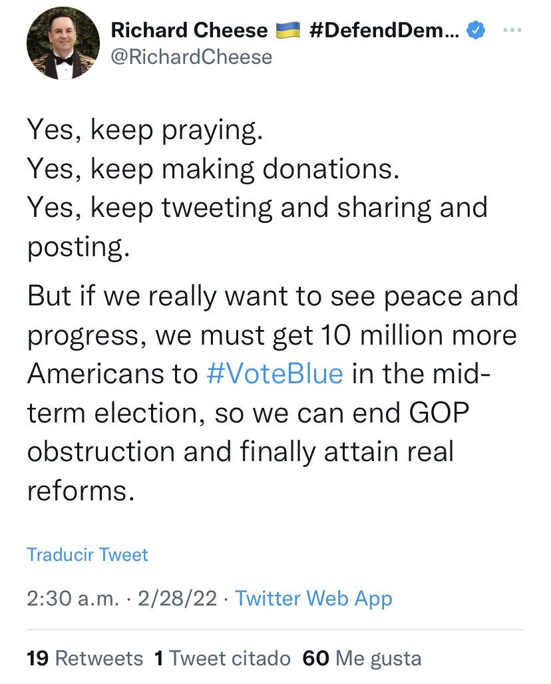Click Traducir Tweet to translate
The image size is (551, 684).
87,554
